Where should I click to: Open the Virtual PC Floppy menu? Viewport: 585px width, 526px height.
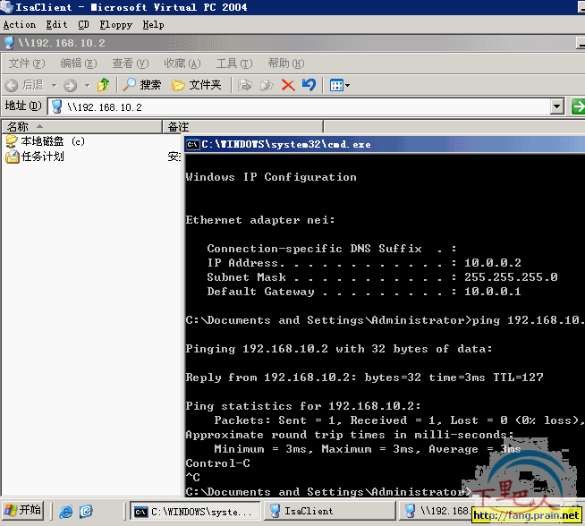116,25
